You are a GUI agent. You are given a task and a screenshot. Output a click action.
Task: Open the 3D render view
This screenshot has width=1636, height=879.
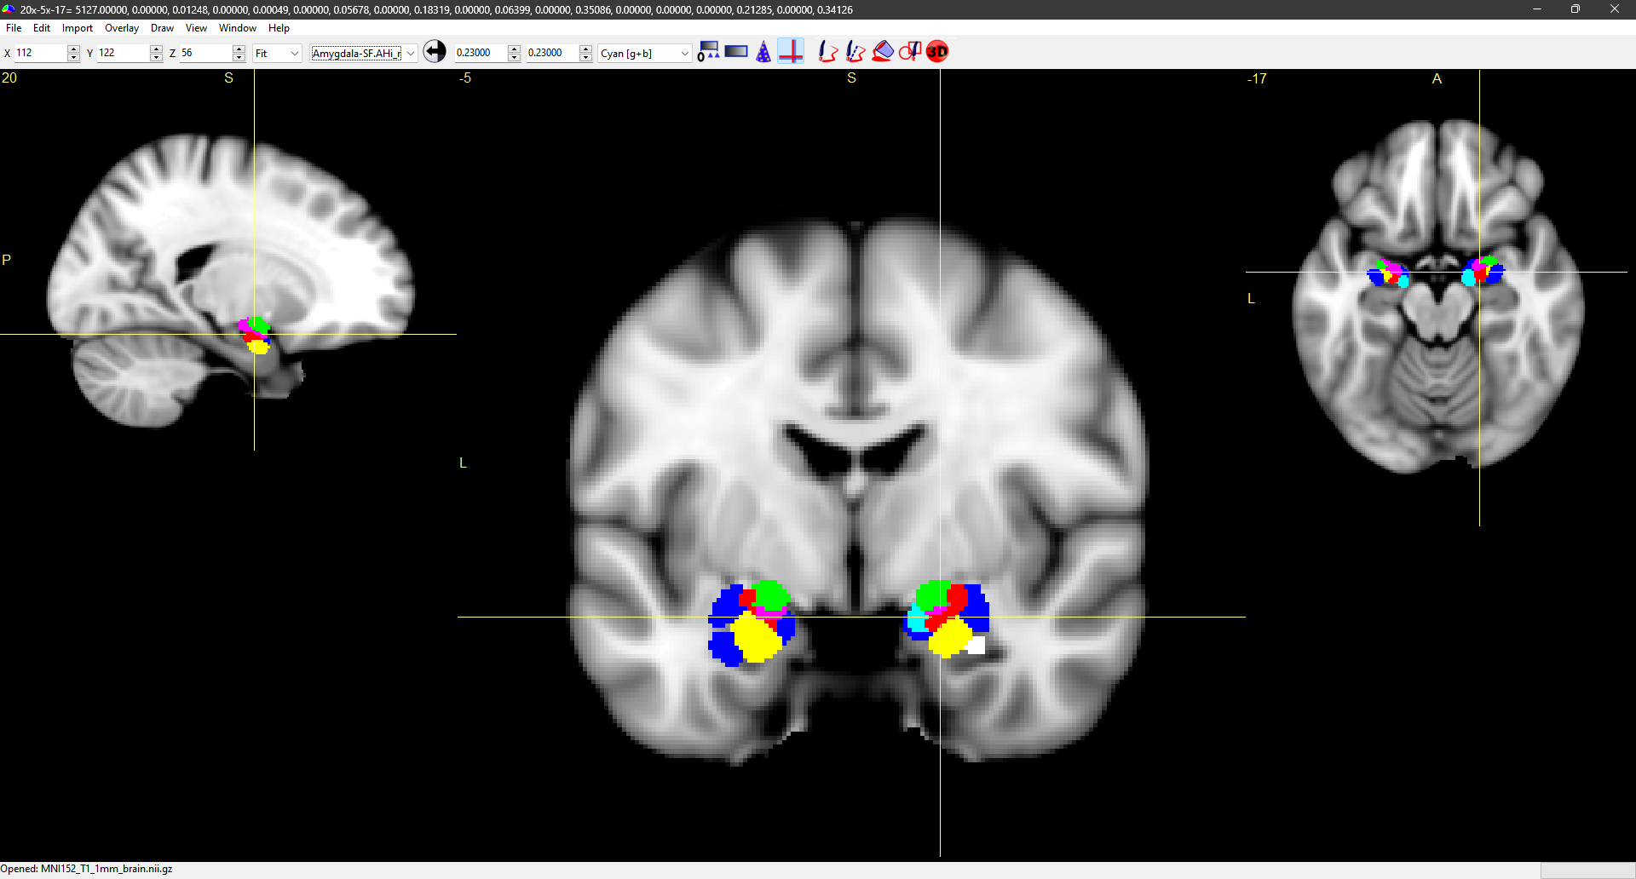pos(937,52)
